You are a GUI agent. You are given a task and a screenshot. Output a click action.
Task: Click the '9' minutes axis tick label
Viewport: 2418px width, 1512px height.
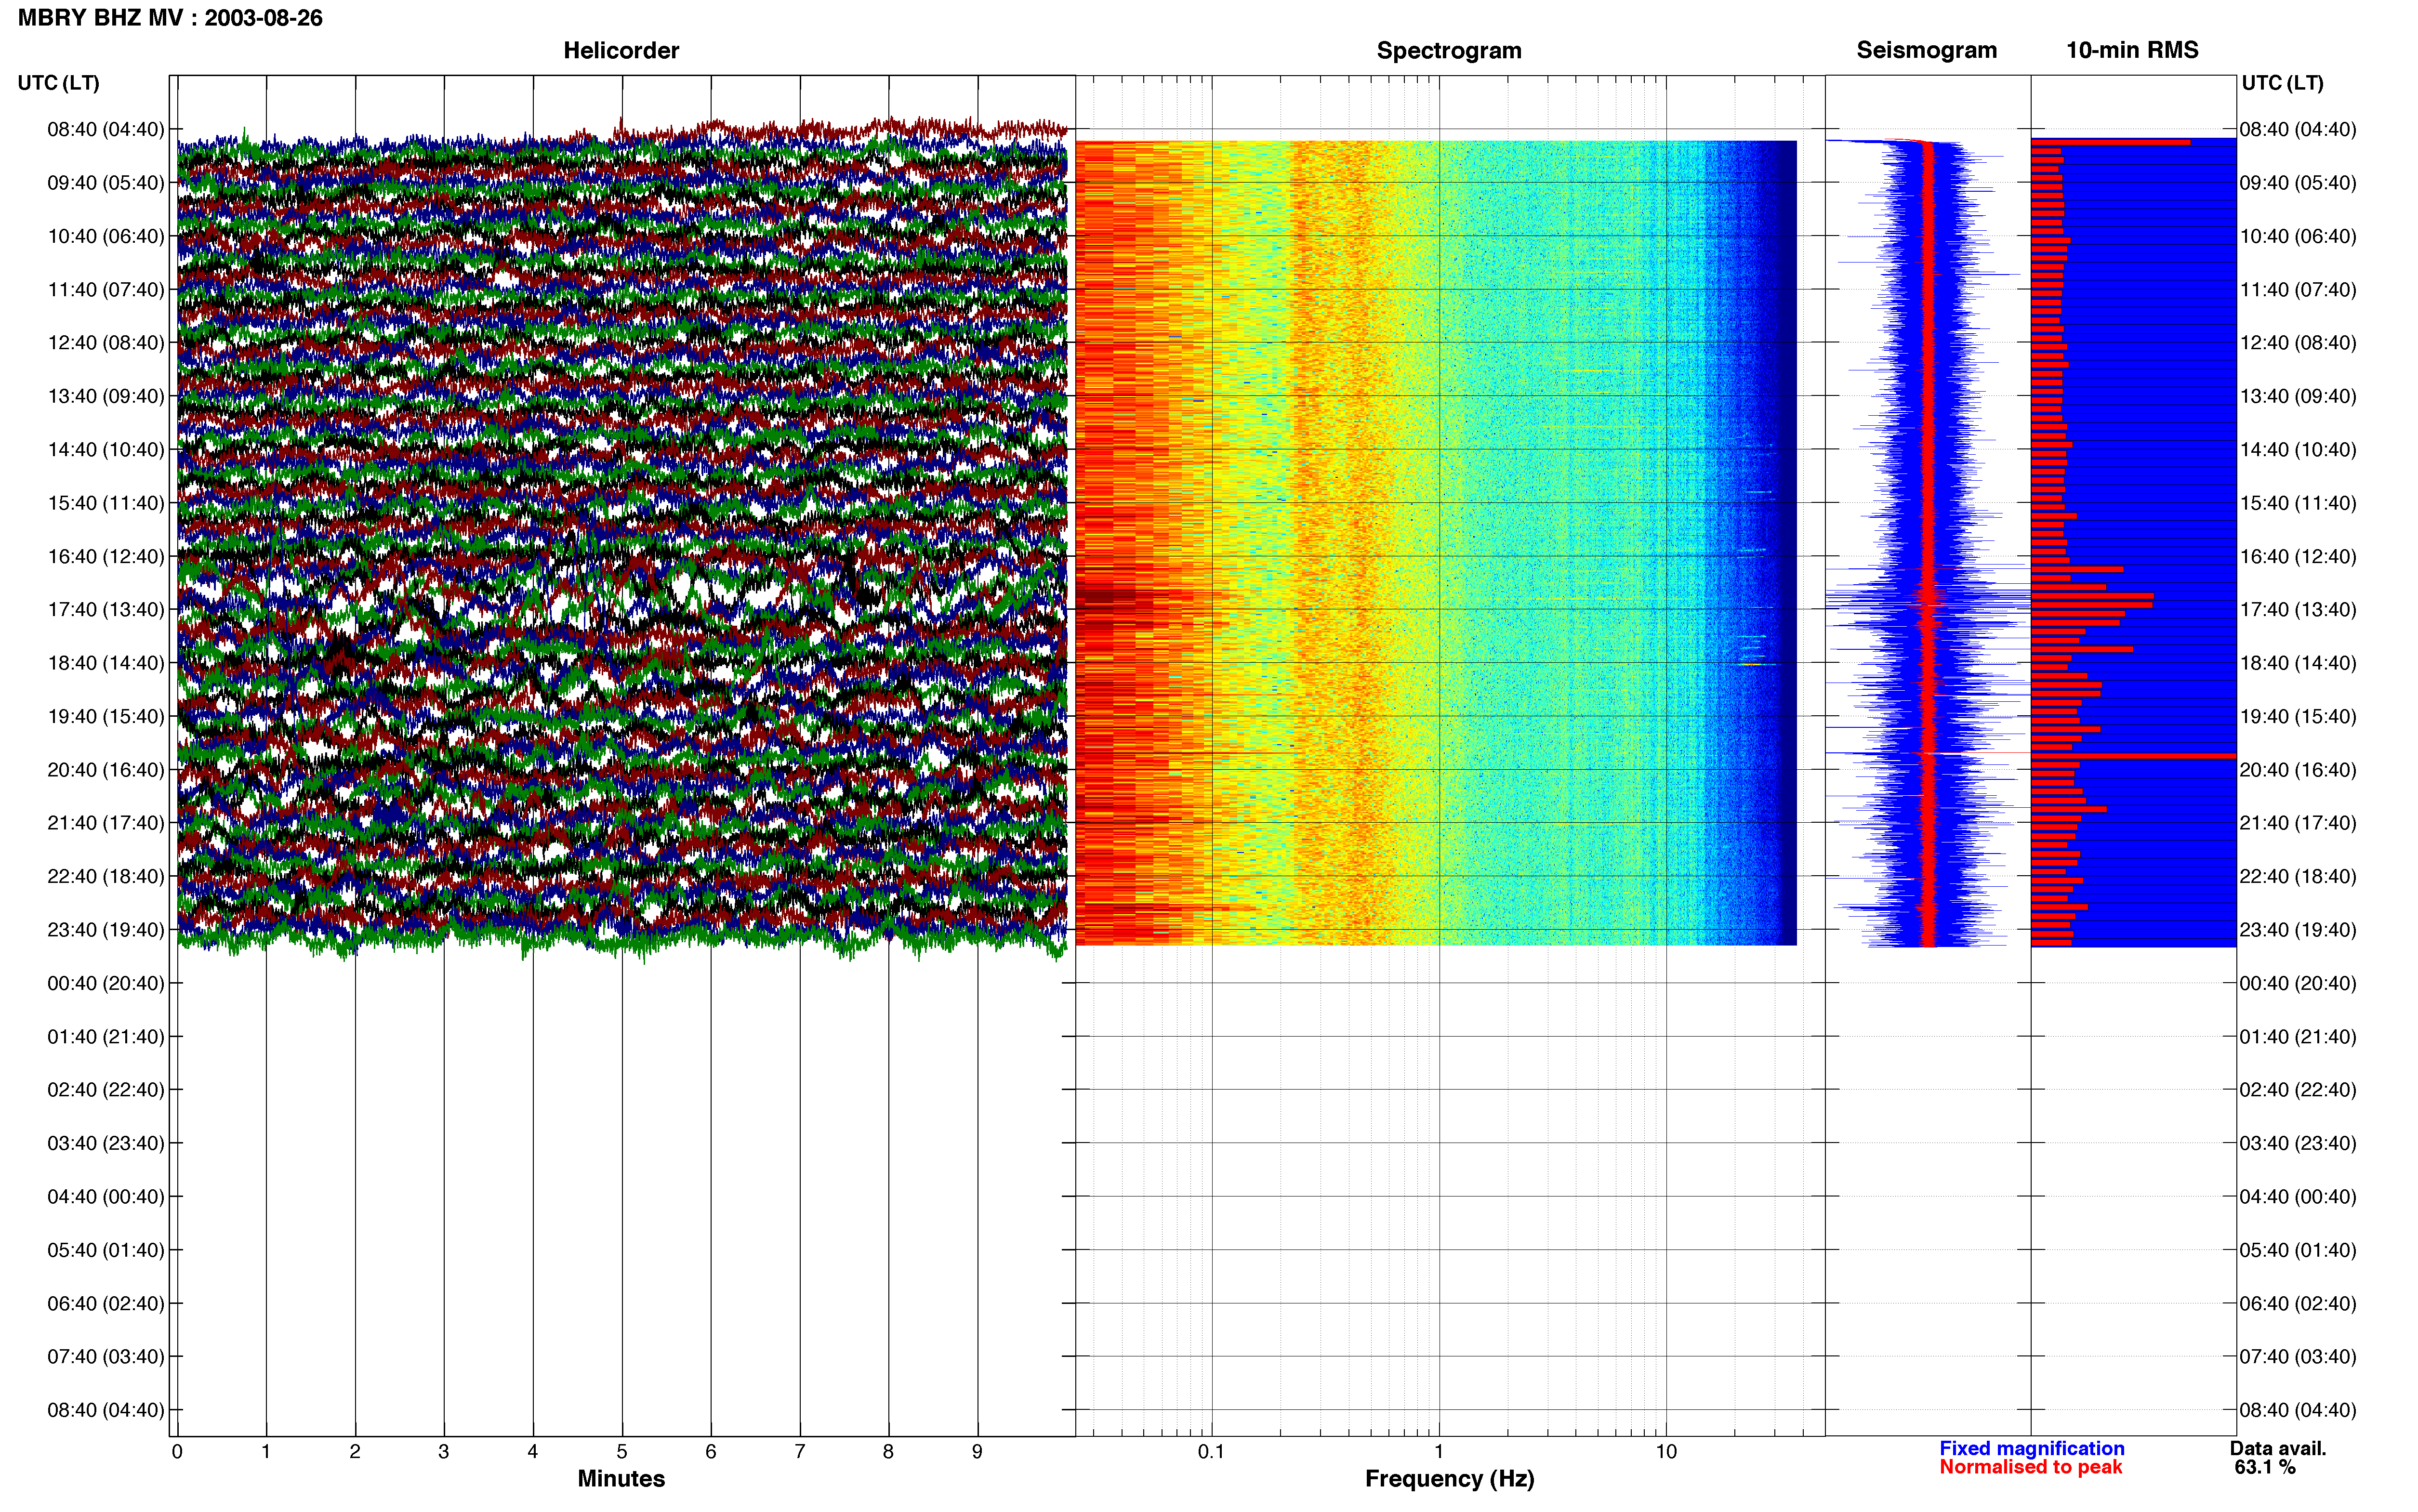(977, 1452)
